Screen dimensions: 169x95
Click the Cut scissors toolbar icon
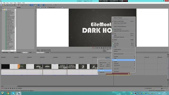point(15,5)
